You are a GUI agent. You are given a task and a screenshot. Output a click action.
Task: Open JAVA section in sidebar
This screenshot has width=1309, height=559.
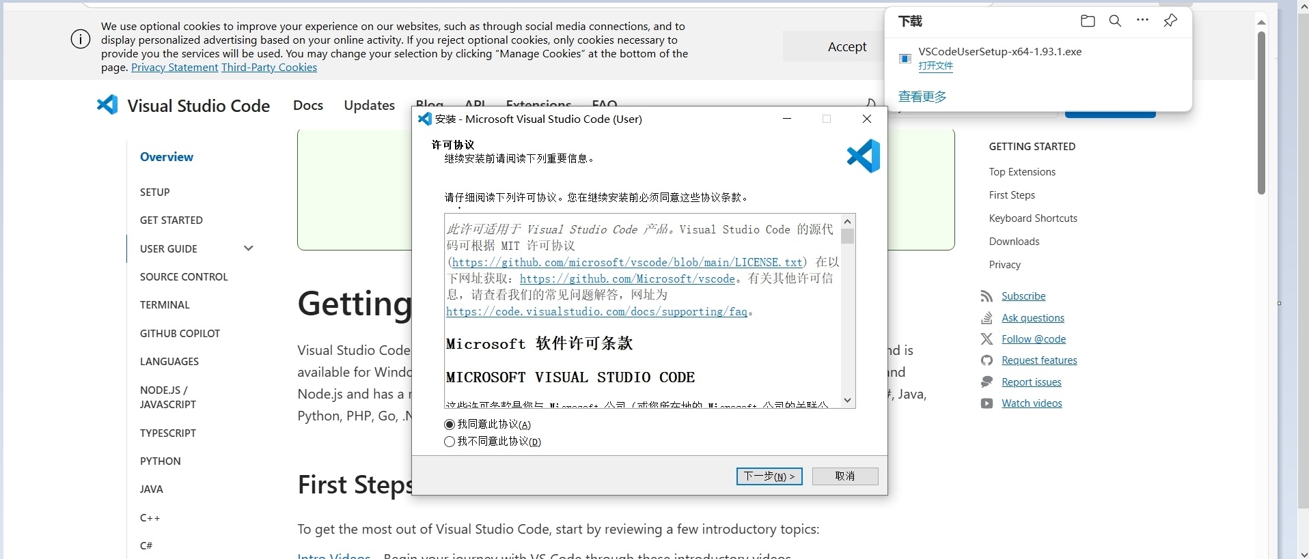pos(152,489)
